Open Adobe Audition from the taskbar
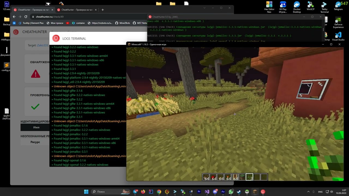The height and width of the screenshot is (196, 349). [223, 192]
